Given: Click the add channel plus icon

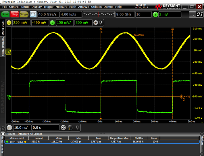Looking at the screenshot, I should (x=96, y=23).
